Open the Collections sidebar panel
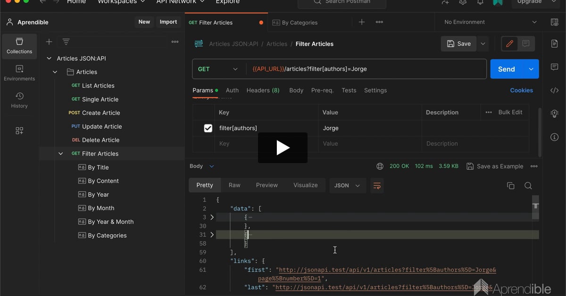The height and width of the screenshot is (296, 566). pos(19,46)
